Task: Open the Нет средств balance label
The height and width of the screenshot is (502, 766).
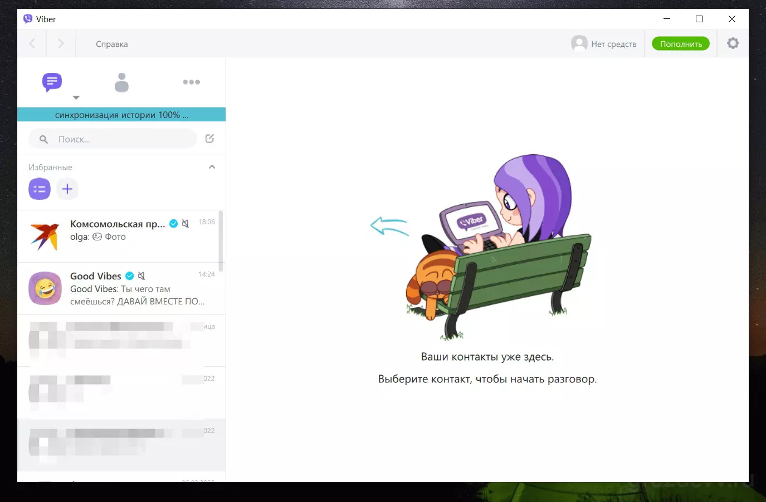Action: [x=614, y=44]
